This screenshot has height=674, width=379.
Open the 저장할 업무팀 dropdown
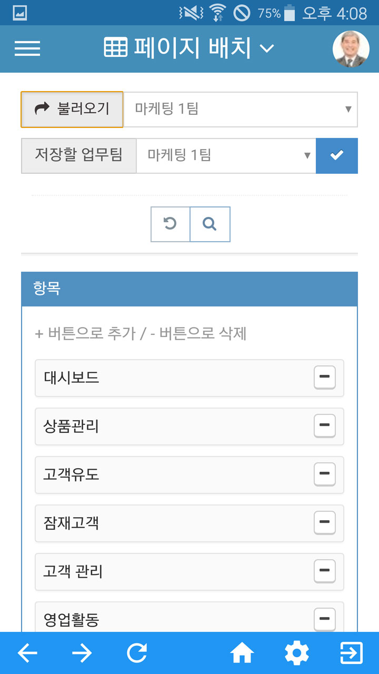(x=226, y=156)
